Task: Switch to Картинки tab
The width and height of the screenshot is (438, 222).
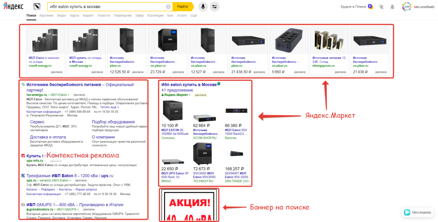Action: [46, 16]
